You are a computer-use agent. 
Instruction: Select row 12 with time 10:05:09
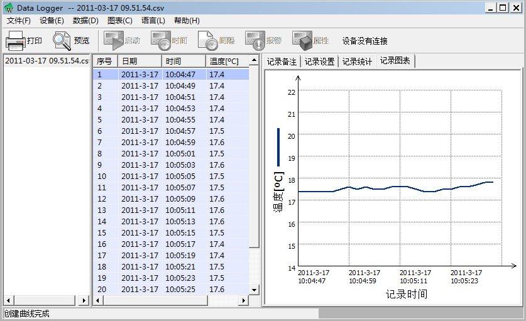click(171, 199)
